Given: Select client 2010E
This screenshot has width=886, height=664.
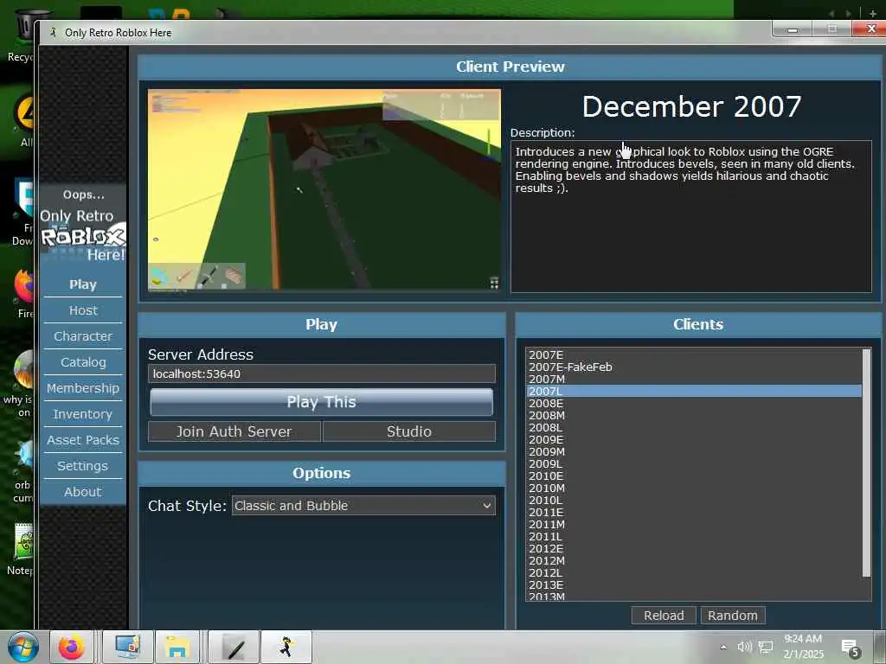Looking at the screenshot, I should tap(694, 476).
